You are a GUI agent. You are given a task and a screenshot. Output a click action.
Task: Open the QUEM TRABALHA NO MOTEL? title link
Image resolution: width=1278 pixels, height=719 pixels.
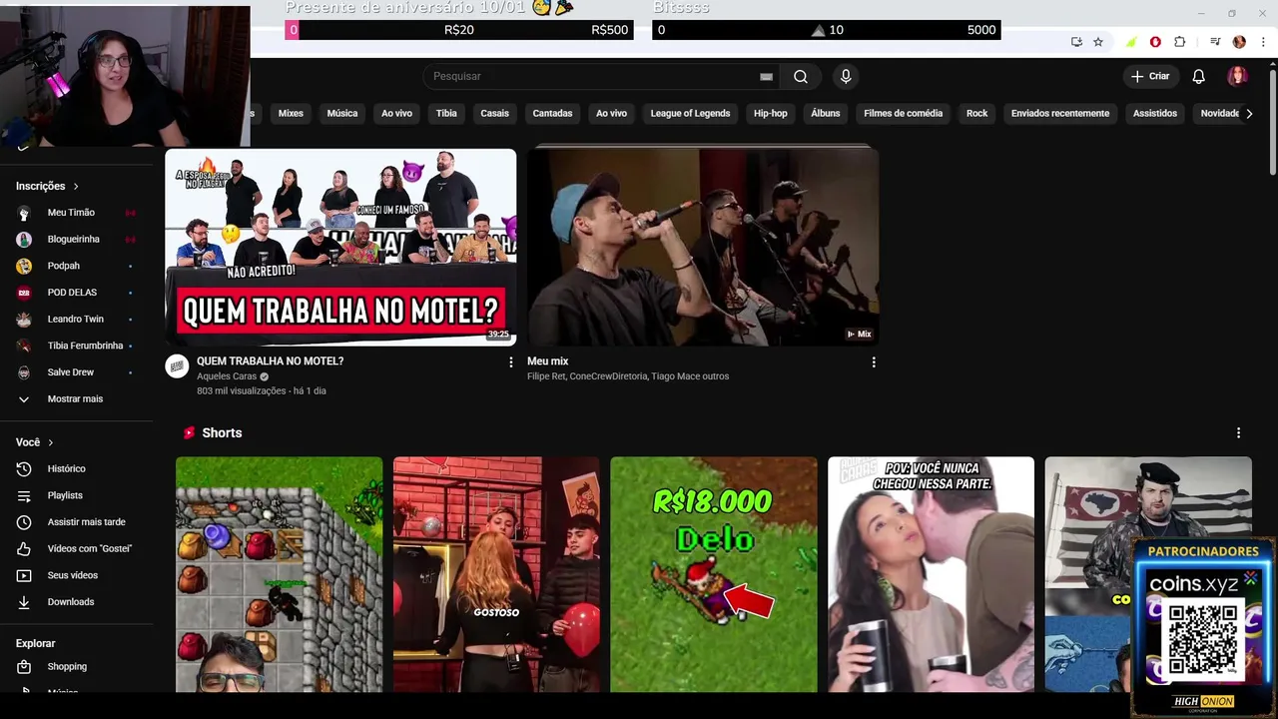270,361
